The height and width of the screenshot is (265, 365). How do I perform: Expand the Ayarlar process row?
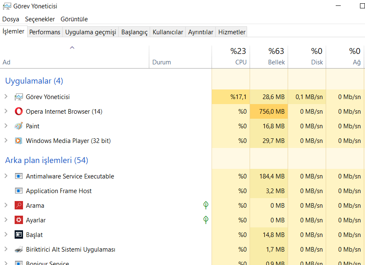click(x=6, y=220)
